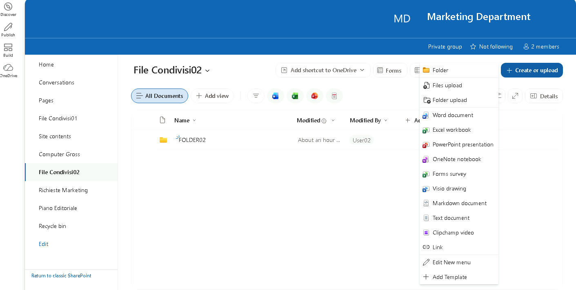Toggle the Details pane
Screen dimensions: 576x290
pos(544,96)
